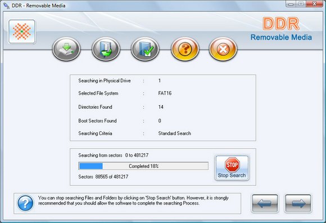Click the Directories Found label
The height and width of the screenshot is (223, 326).
coord(95,107)
